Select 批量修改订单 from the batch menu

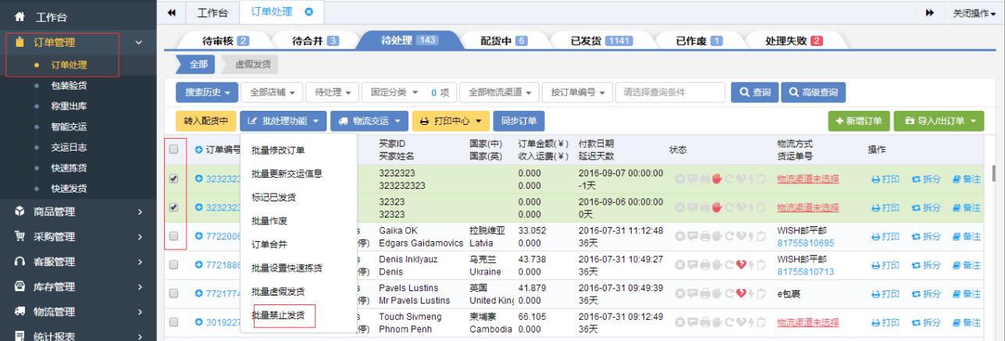point(278,150)
